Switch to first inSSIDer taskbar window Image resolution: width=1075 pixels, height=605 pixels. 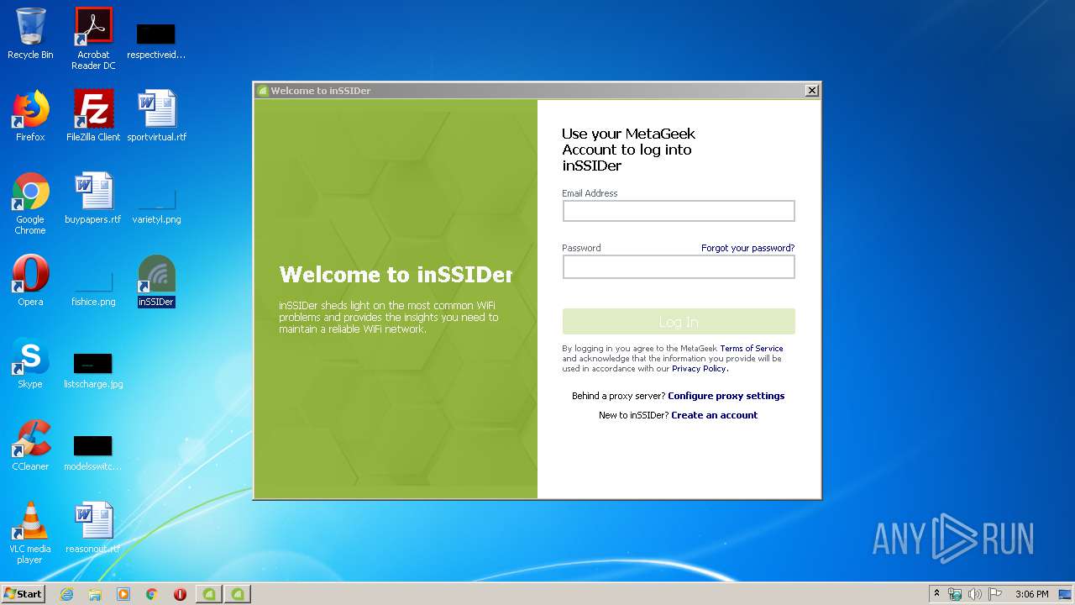pos(209,594)
